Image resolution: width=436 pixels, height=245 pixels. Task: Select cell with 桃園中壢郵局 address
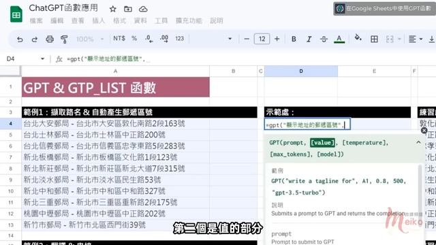[x=115, y=214]
